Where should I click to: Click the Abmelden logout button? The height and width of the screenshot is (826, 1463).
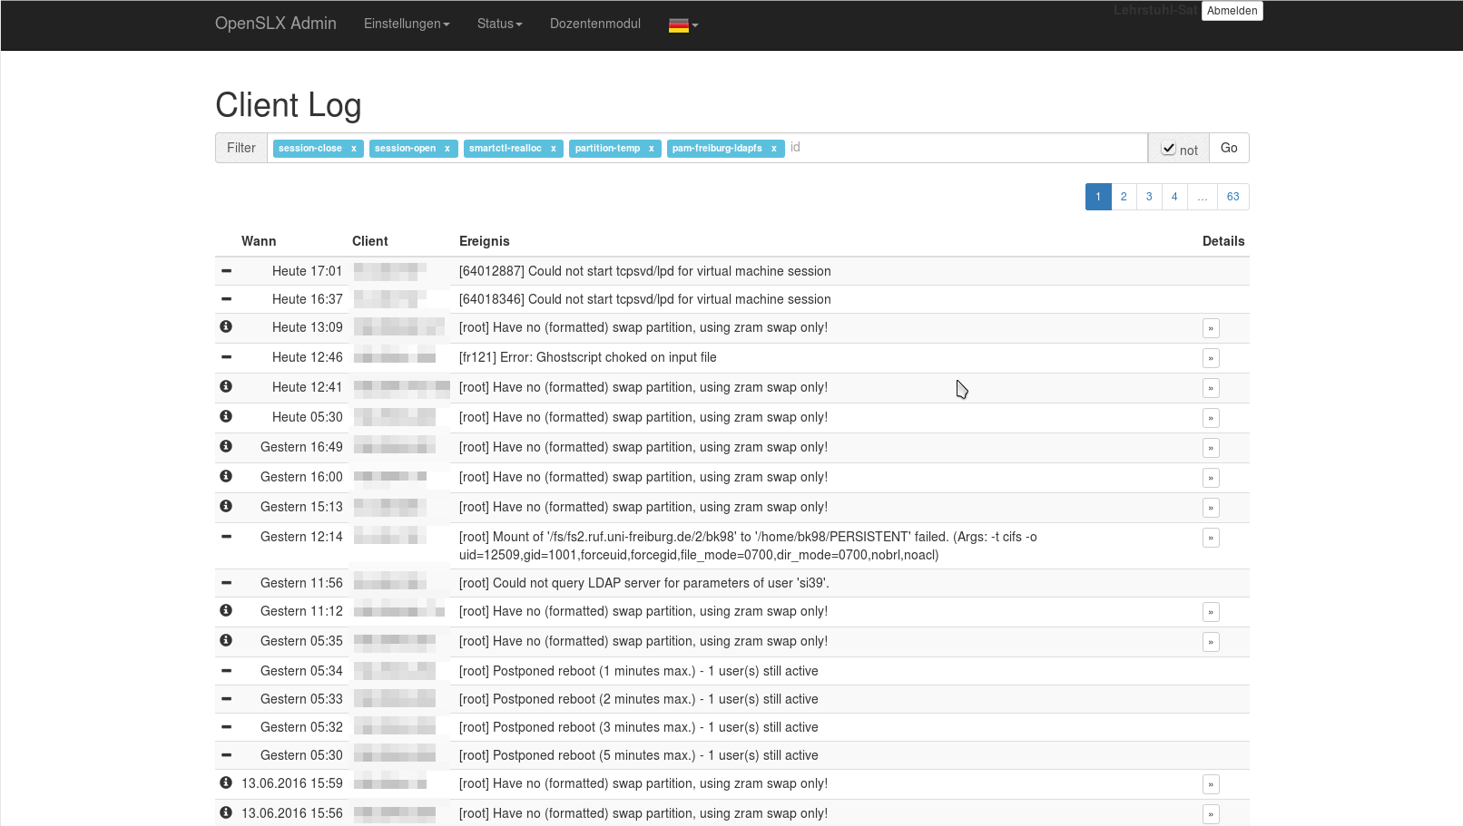click(x=1232, y=11)
